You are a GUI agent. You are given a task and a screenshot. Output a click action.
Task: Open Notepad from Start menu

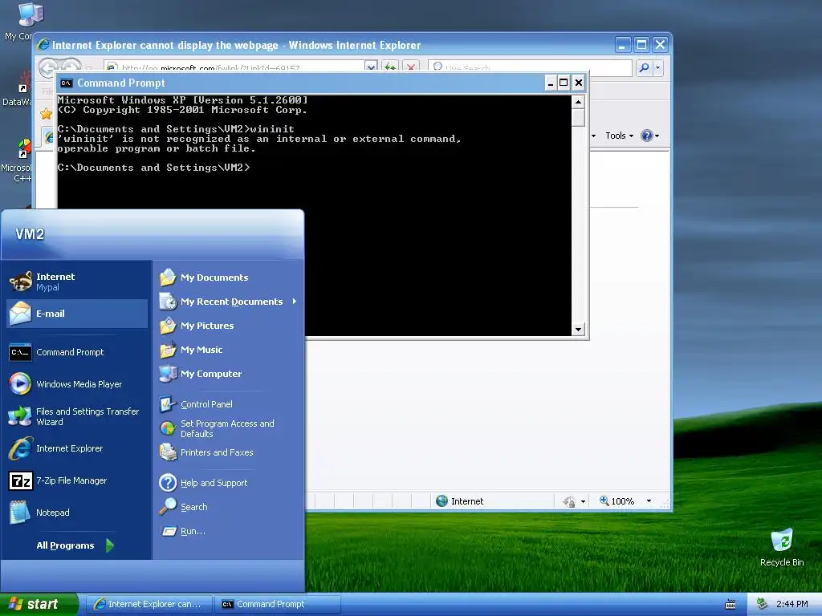(76, 513)
